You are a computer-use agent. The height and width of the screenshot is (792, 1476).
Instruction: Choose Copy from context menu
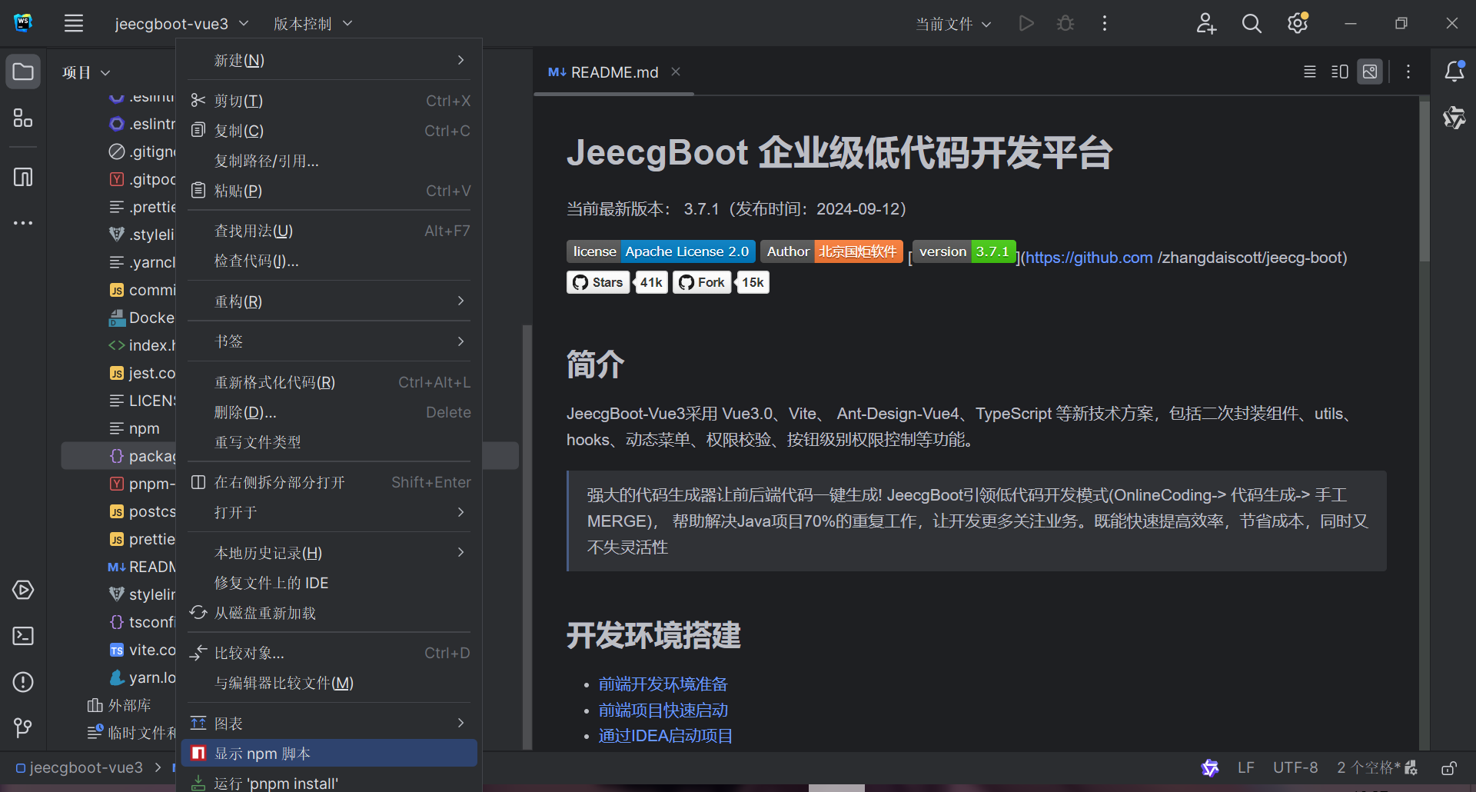[329, 131]
